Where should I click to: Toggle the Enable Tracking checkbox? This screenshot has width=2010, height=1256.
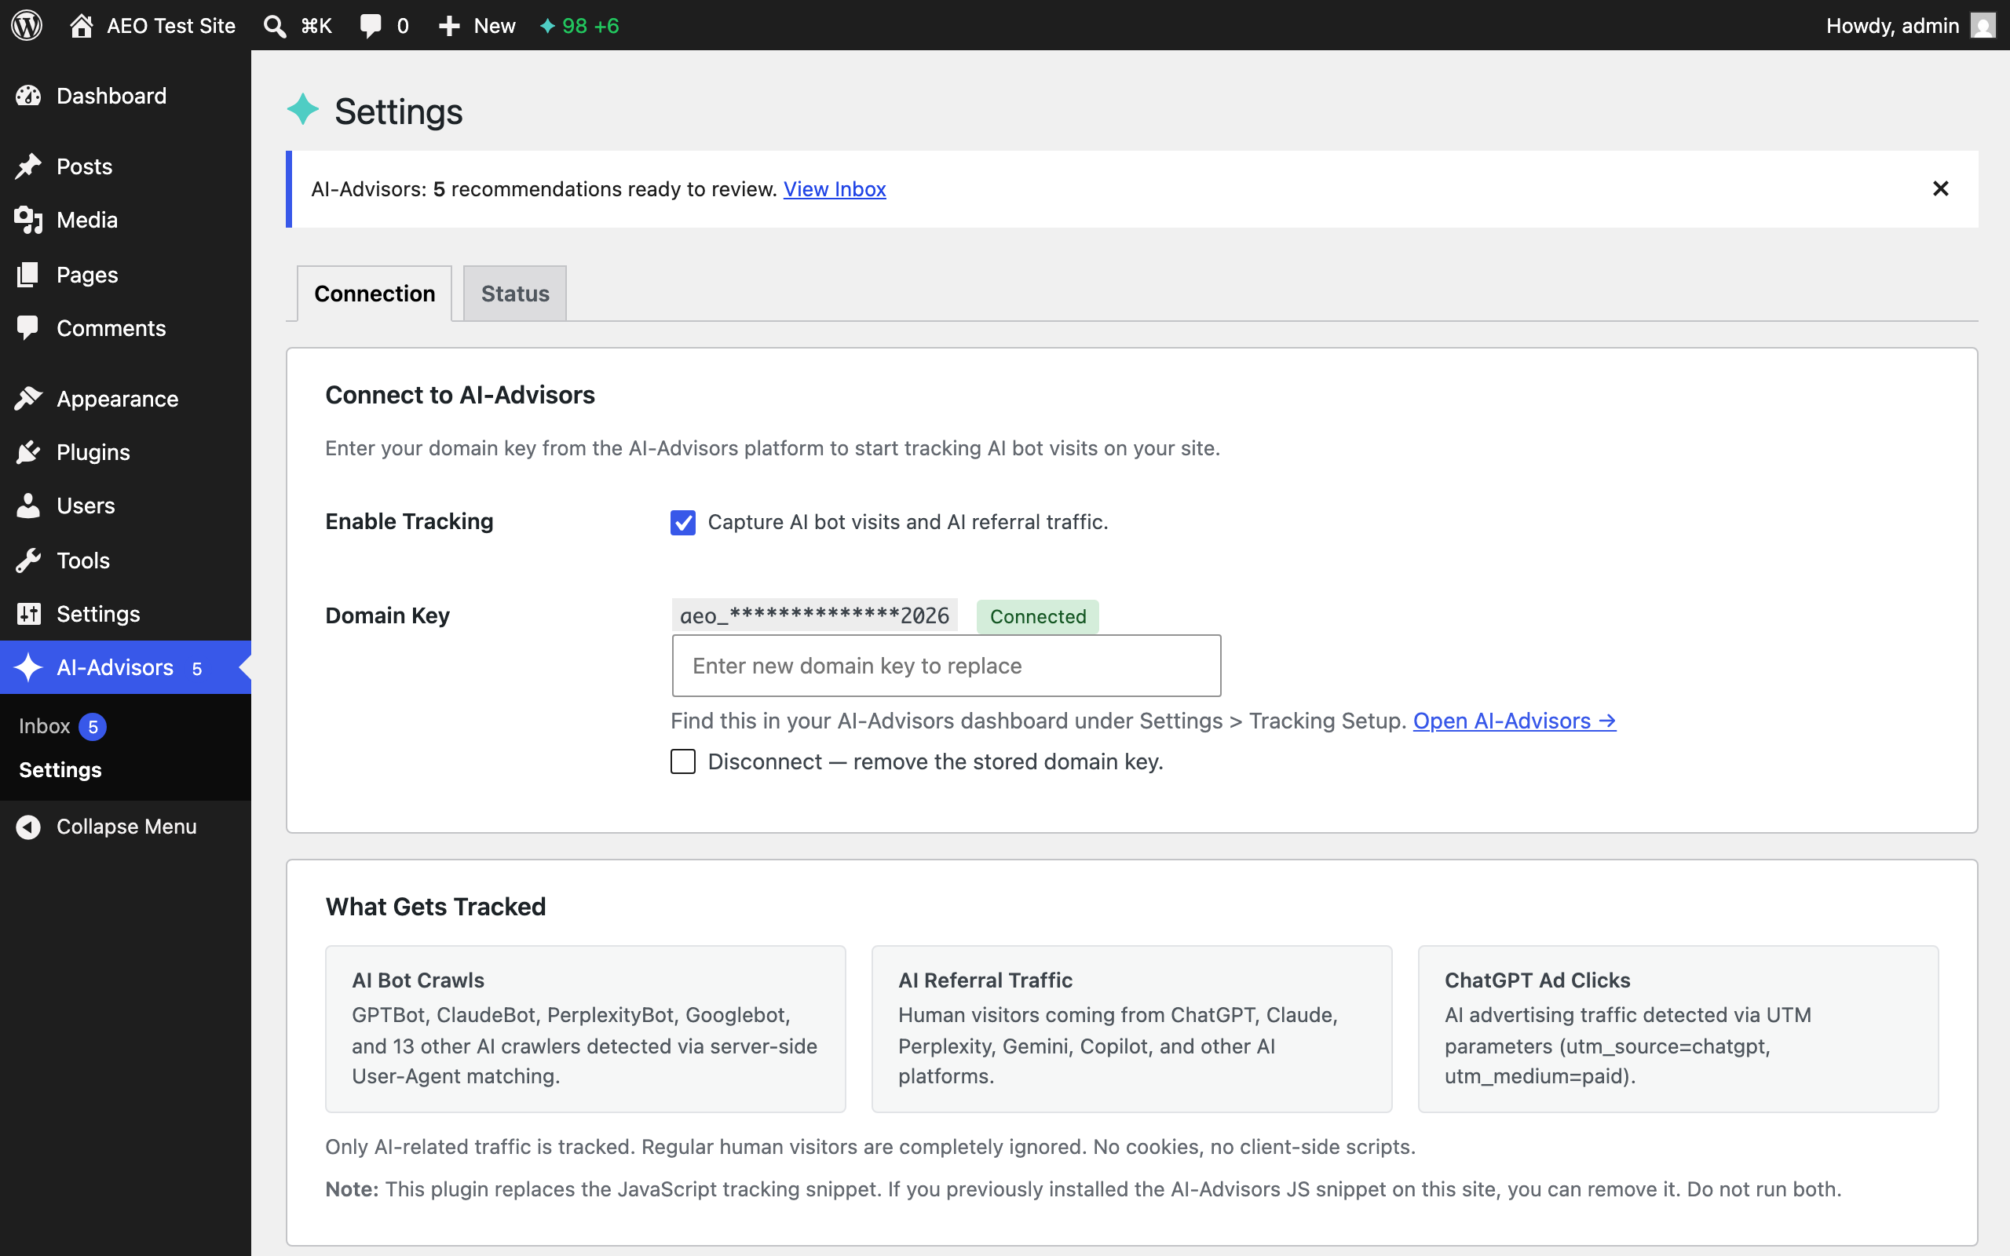[x=683, y=523]
